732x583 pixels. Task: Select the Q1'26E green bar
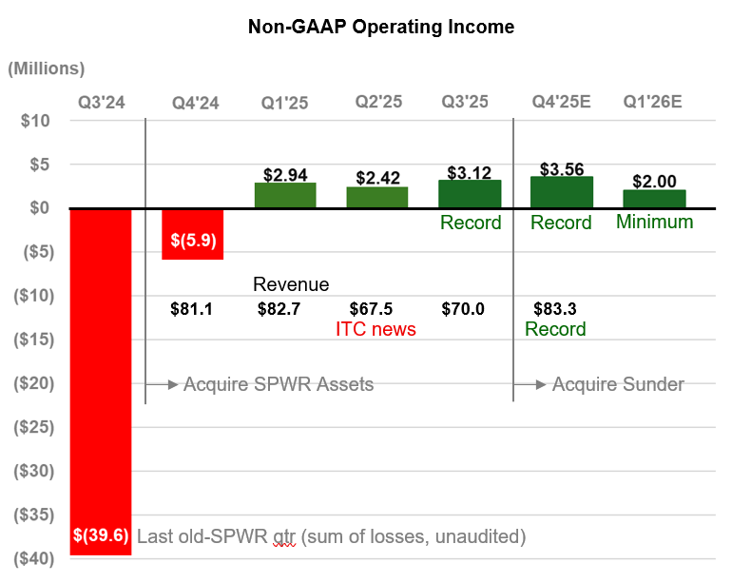click(x=653, y=200)
